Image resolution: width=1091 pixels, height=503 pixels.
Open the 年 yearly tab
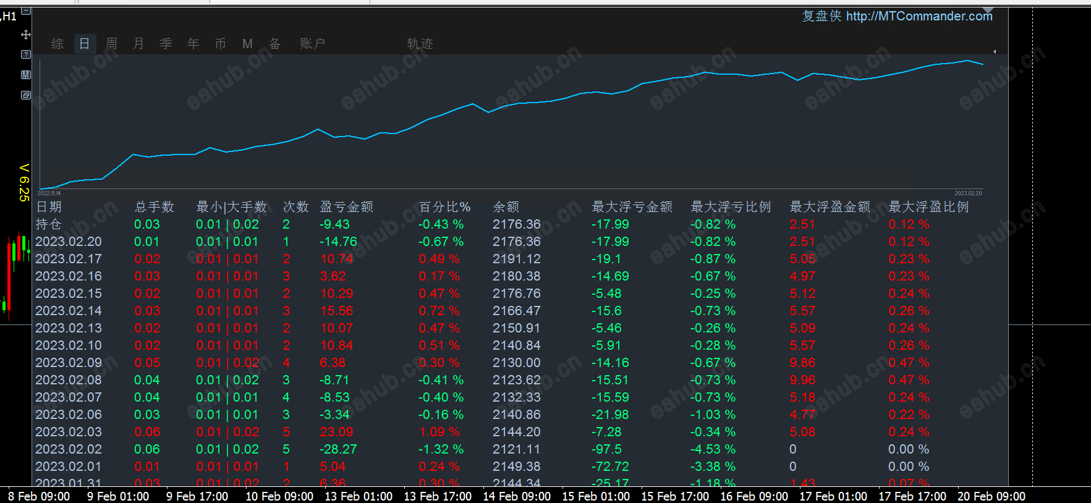point(193,43)
